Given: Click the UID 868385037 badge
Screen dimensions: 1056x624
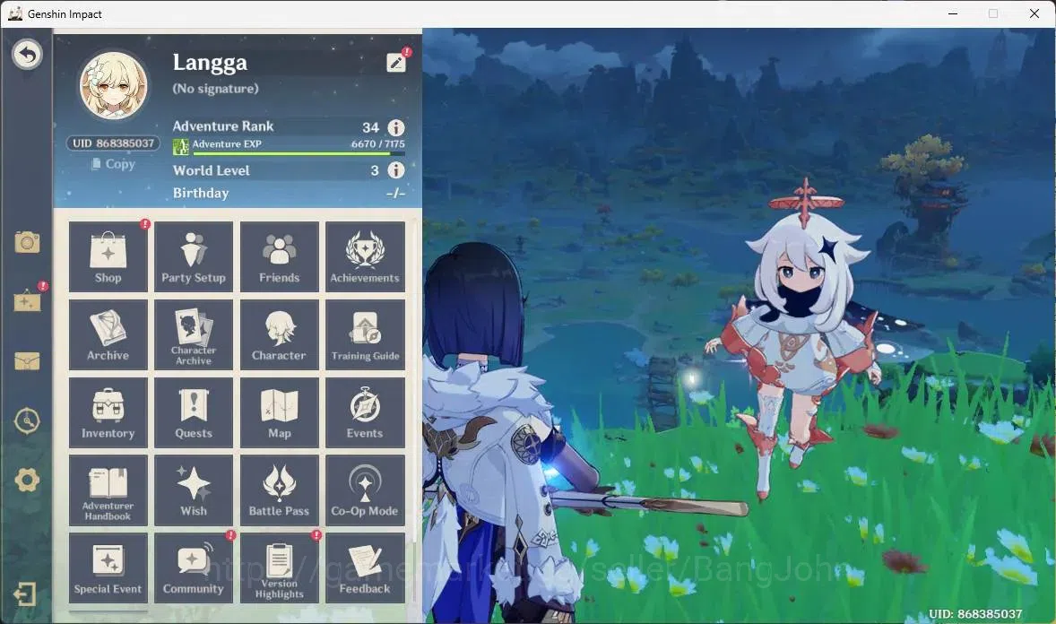Looking at the screenshot, I should tap(113, 143).
